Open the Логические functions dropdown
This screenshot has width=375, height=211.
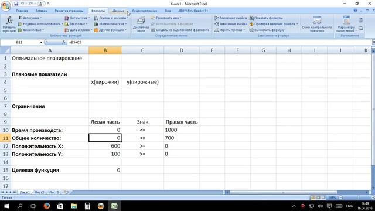click(77, 18)
